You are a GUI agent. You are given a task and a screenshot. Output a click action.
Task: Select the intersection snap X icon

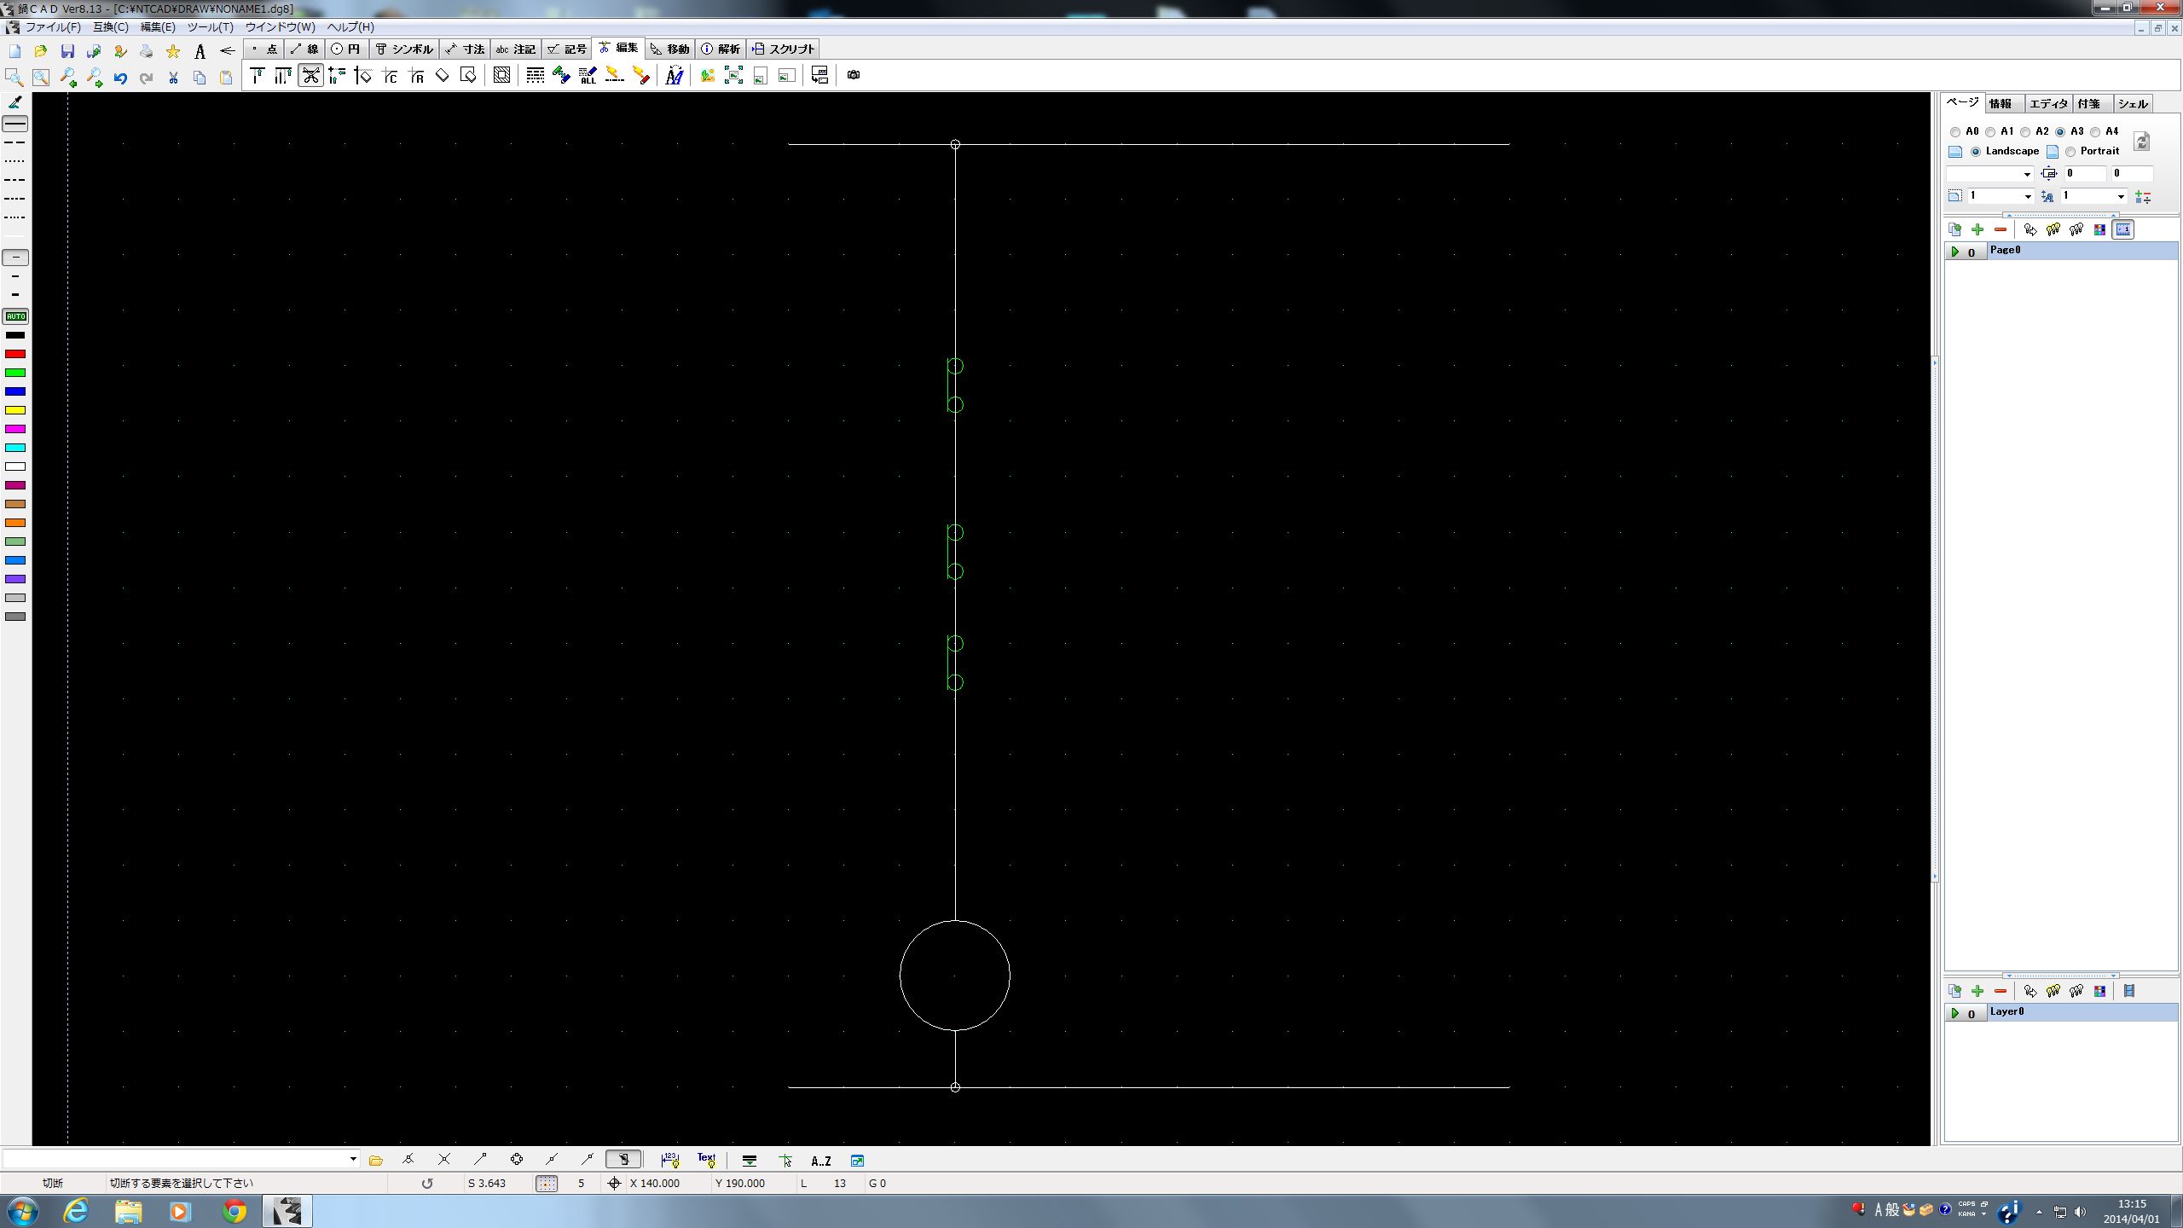(x=444, y=1160)
